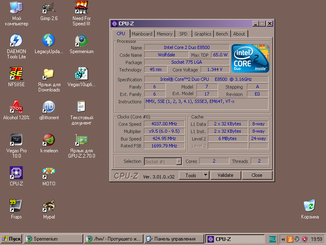The width and height of the screenshot is (326, 245).
Task: Open the Socket #1 selection combo box
Action: 163,161
